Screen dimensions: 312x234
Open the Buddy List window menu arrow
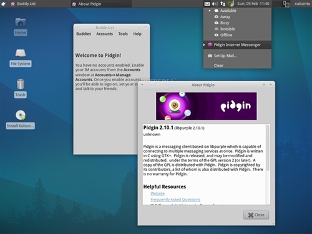coord(78,27)
